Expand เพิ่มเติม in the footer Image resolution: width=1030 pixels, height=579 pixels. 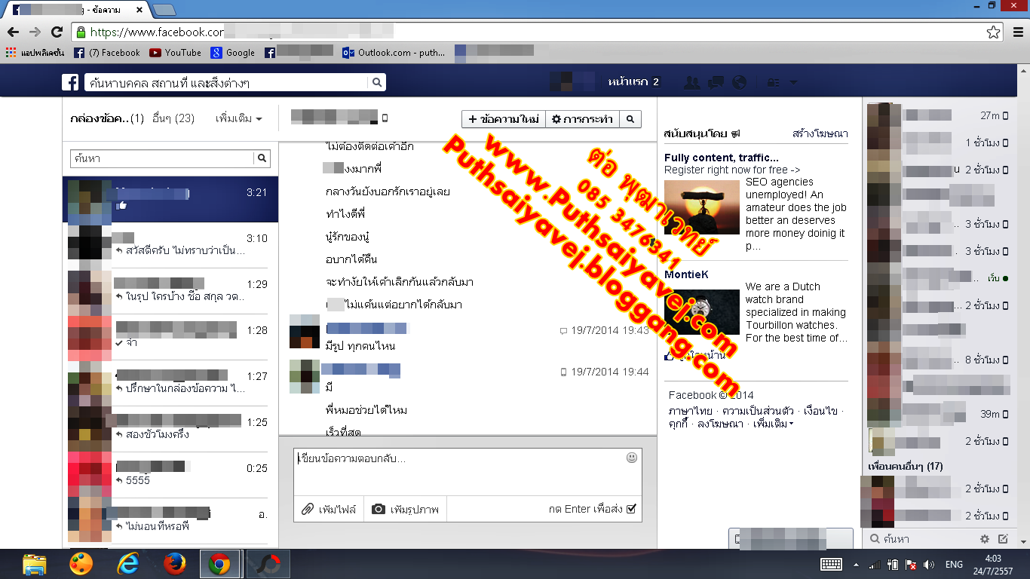tap(774, 424)
